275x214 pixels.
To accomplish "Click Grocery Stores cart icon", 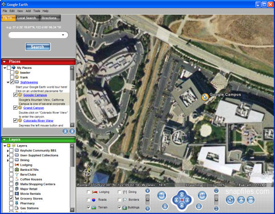I will click(17, 198).
